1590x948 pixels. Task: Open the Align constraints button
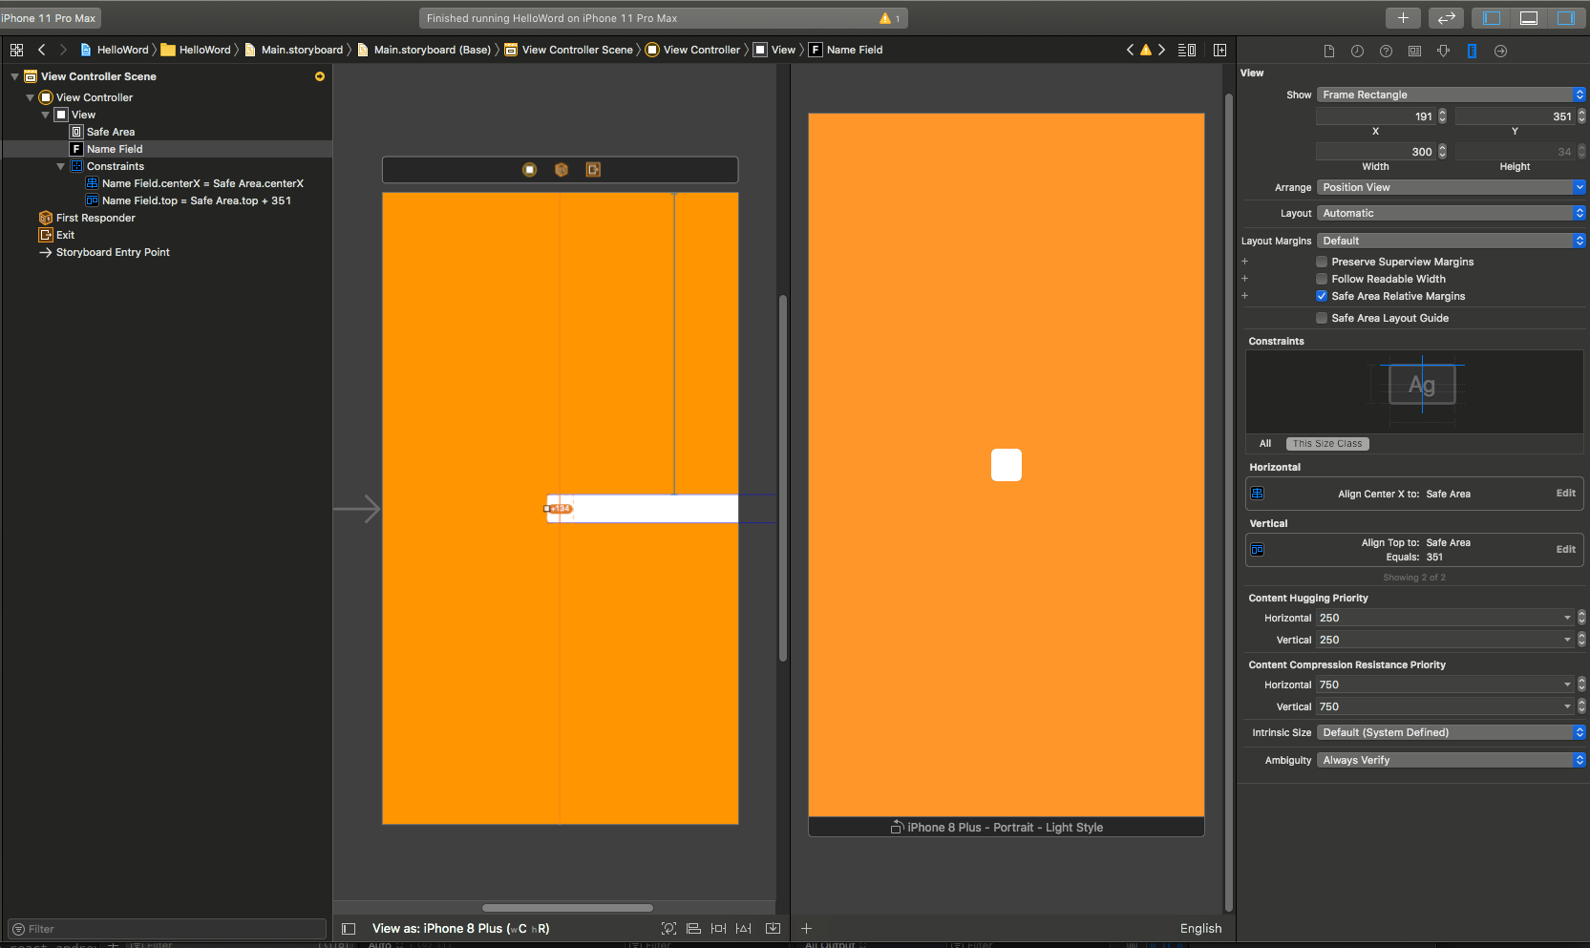point(693,928)
